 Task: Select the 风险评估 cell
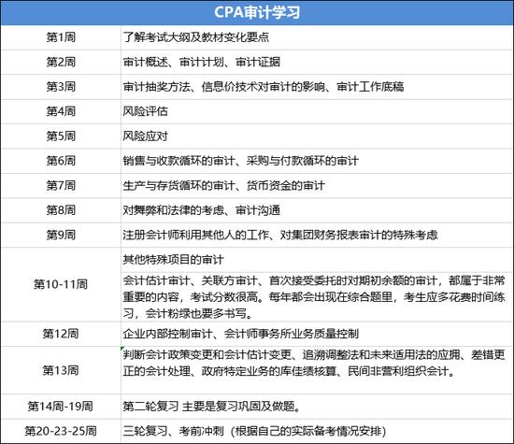[317, 111]
